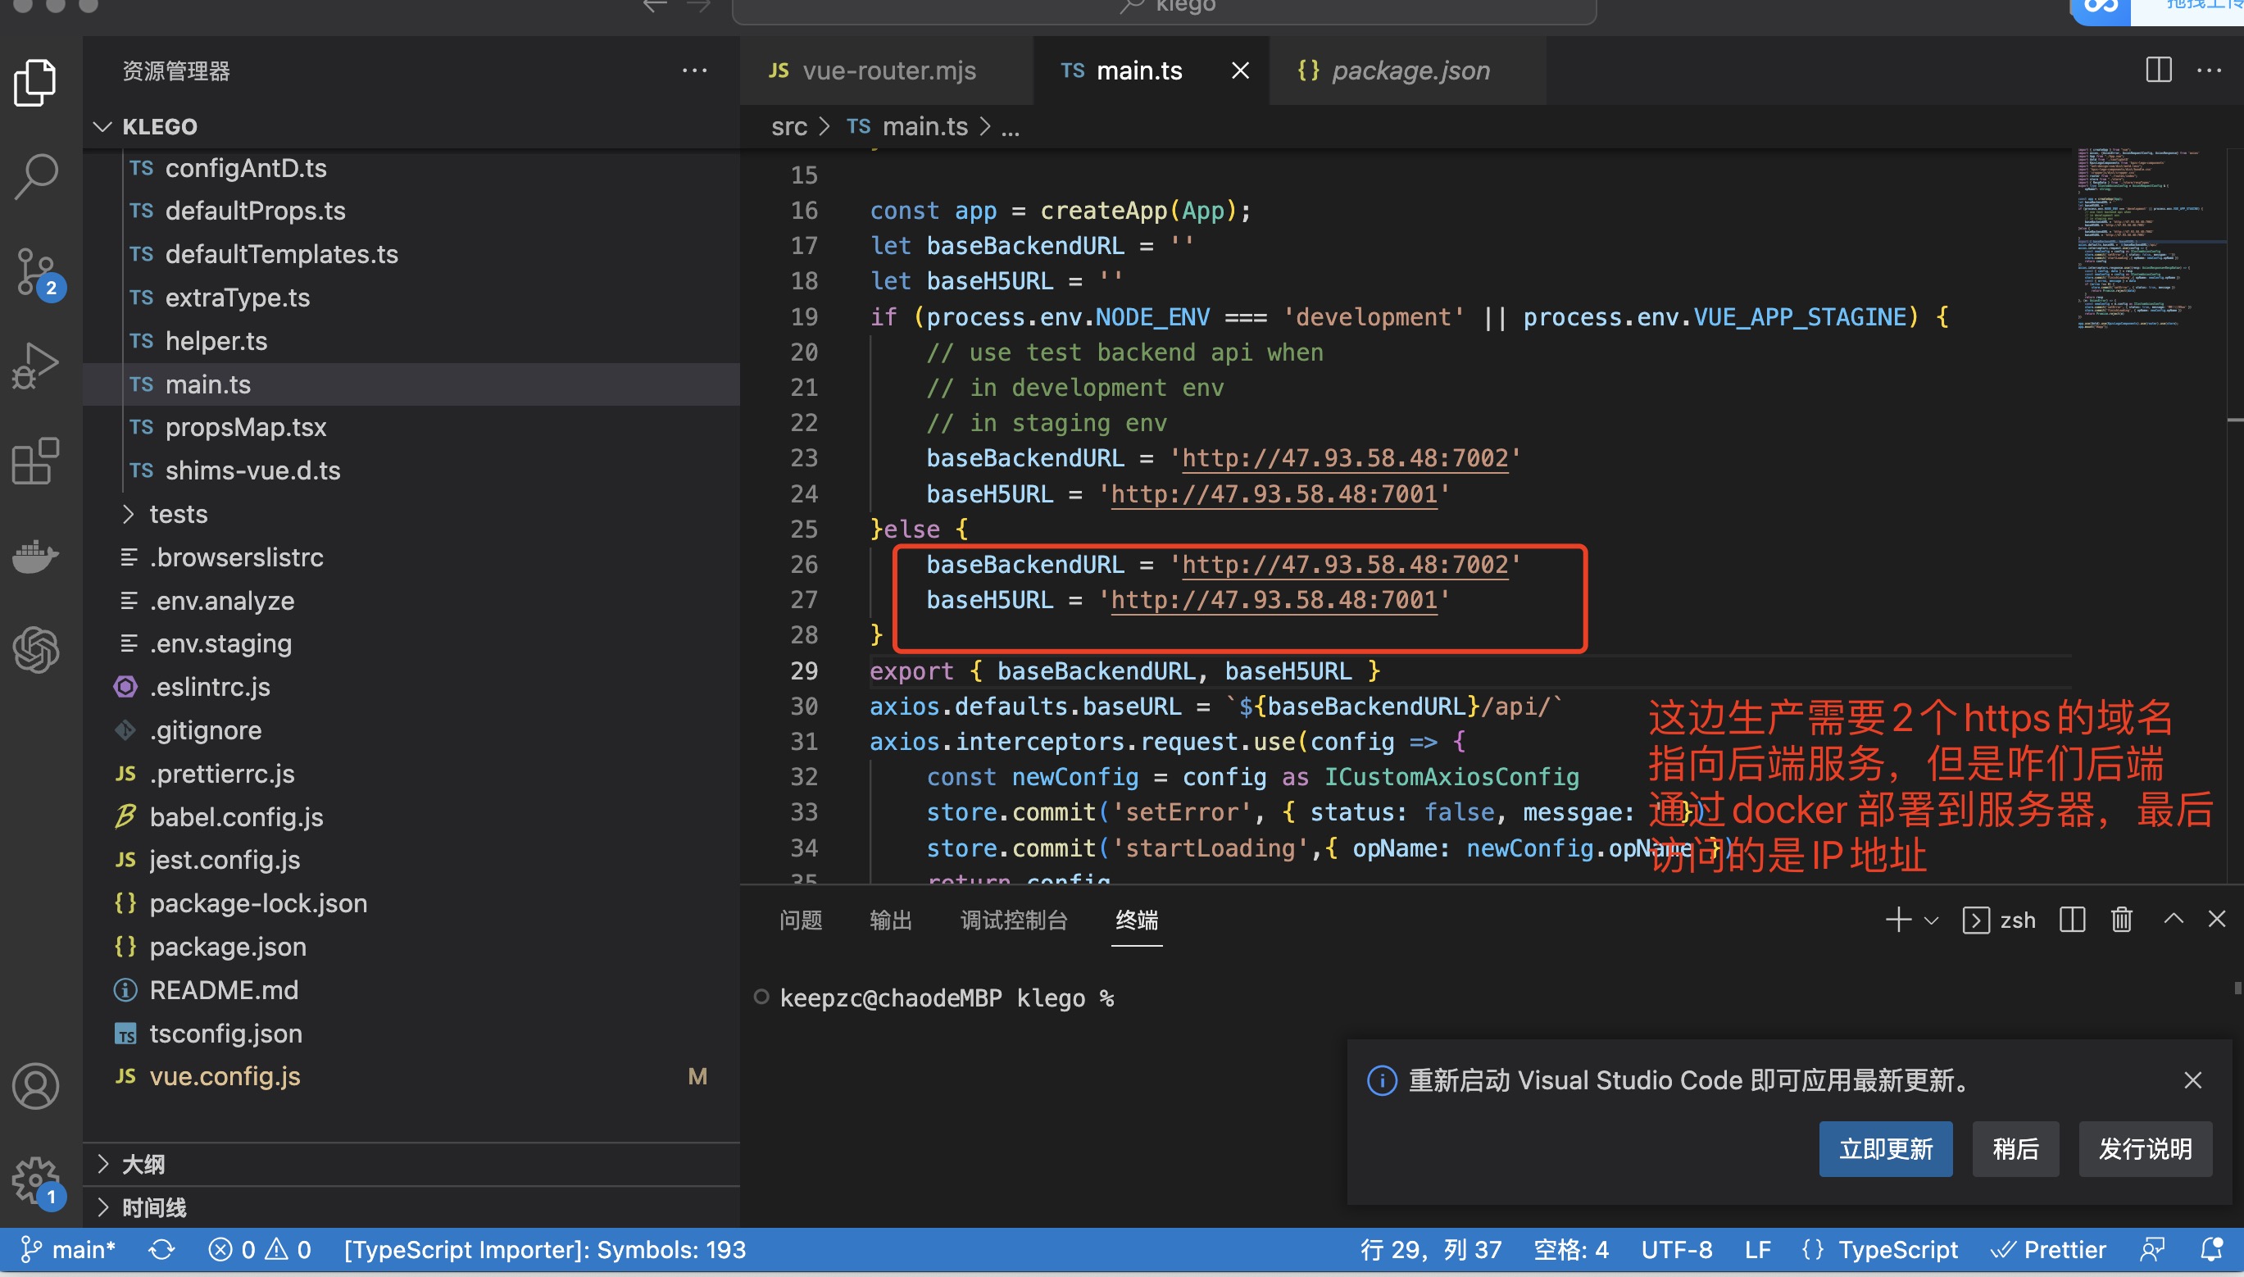Click the zsh terminal label

[x=2017, y=920]
